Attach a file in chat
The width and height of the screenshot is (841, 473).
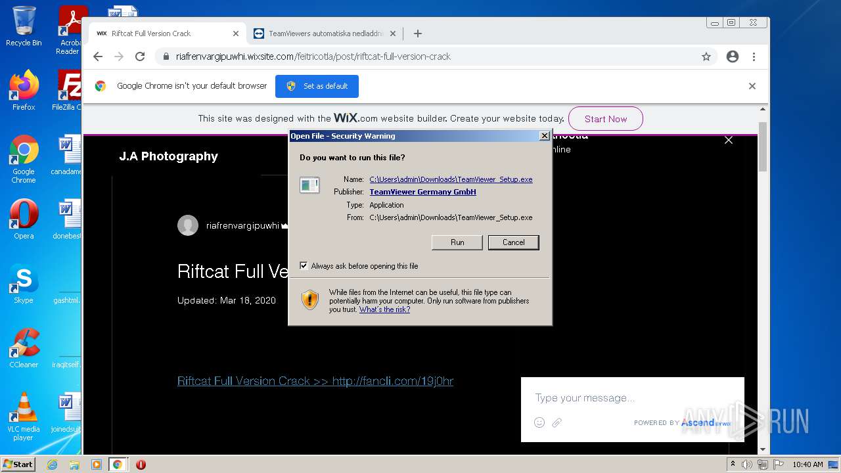point(557,422)
